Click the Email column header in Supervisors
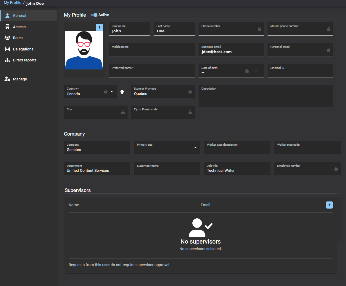 pyautogui.click(x=205, y=205)
